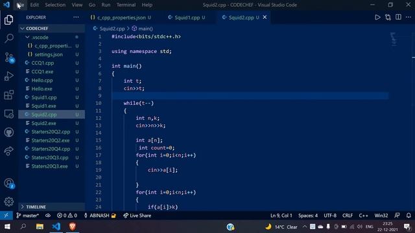Open the Go menu
The width and height of the screenshot is (415, 233).
click(x=92, y=5)
